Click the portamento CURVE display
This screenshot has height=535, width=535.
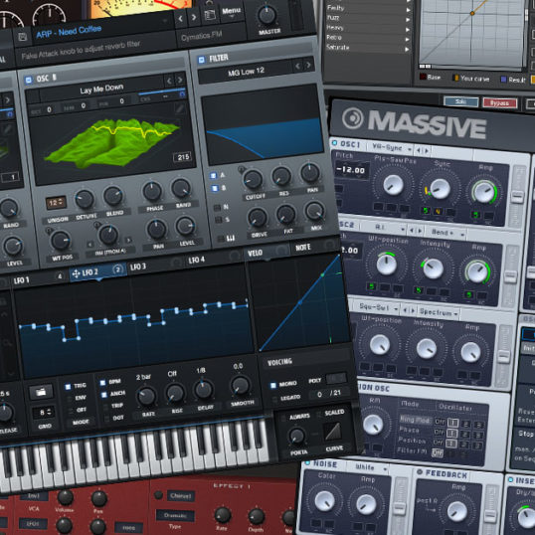coord(332,432)
